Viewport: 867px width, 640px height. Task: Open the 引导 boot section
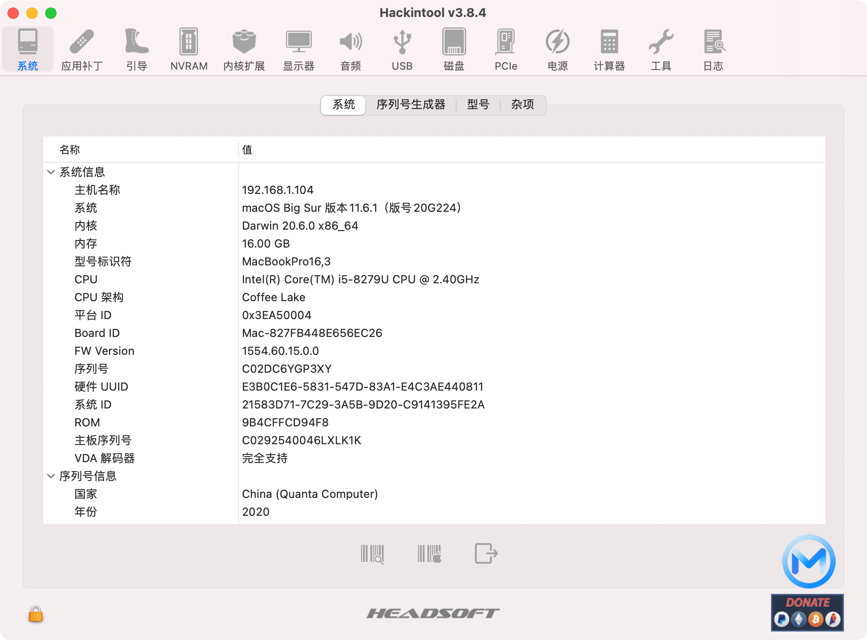136,49
